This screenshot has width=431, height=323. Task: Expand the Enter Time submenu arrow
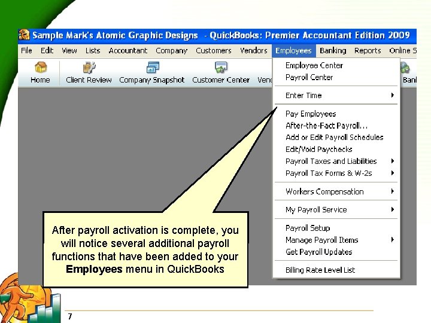pos(393,95)
